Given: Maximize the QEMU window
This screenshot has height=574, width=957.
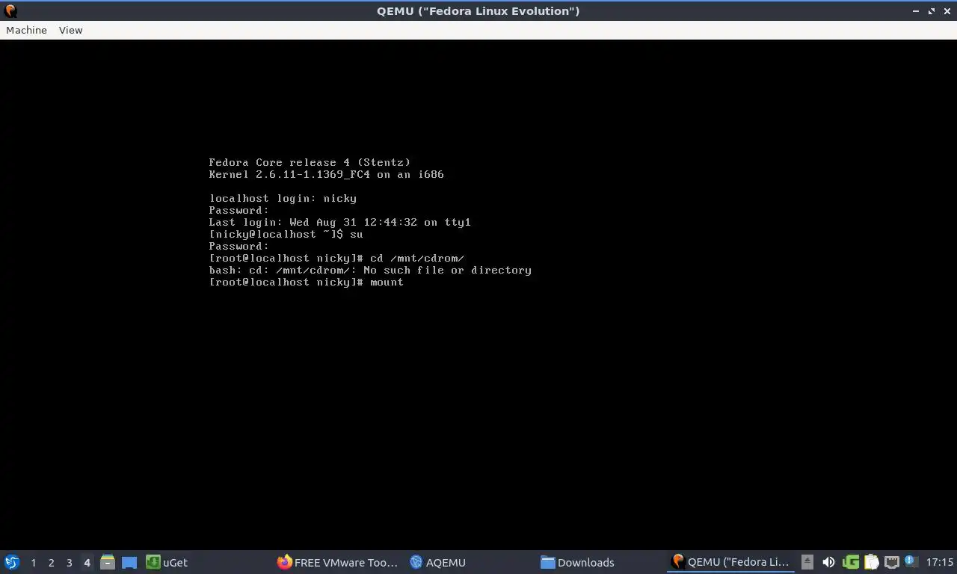Looking at the screenshot, I should tap(932, 10).
